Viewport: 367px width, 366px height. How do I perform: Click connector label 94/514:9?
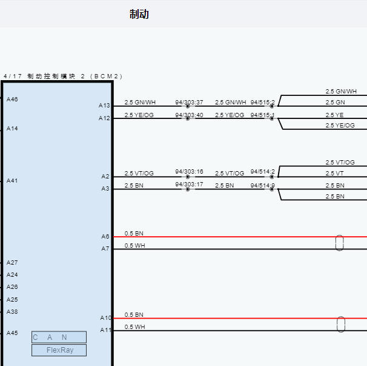263,185
